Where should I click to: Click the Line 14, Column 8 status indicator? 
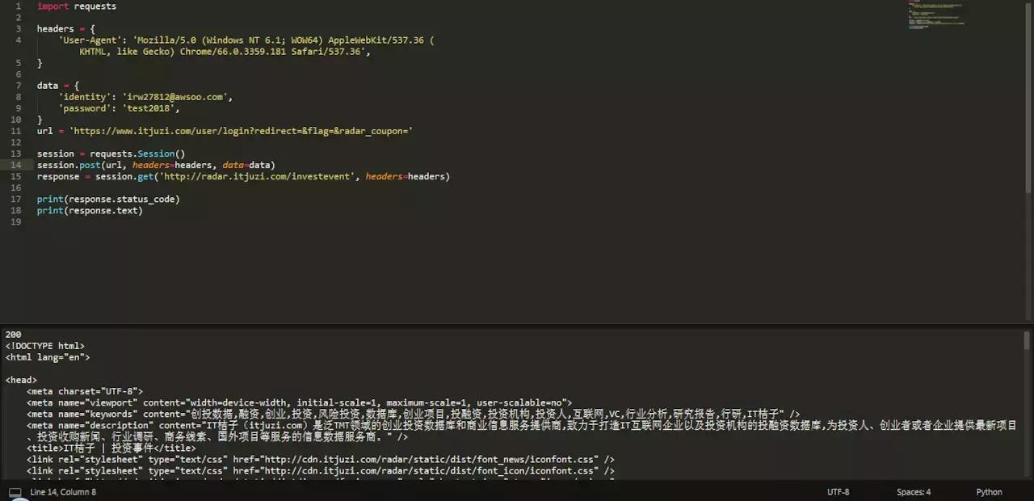[x=62, y=491]
